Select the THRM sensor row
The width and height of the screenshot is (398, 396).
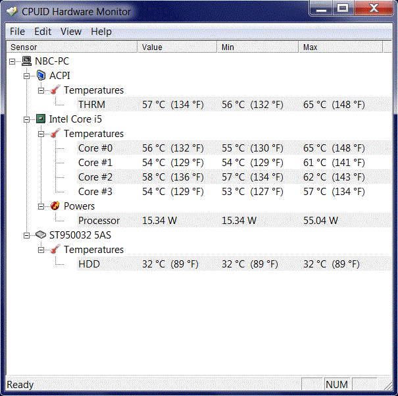(234, 105)
